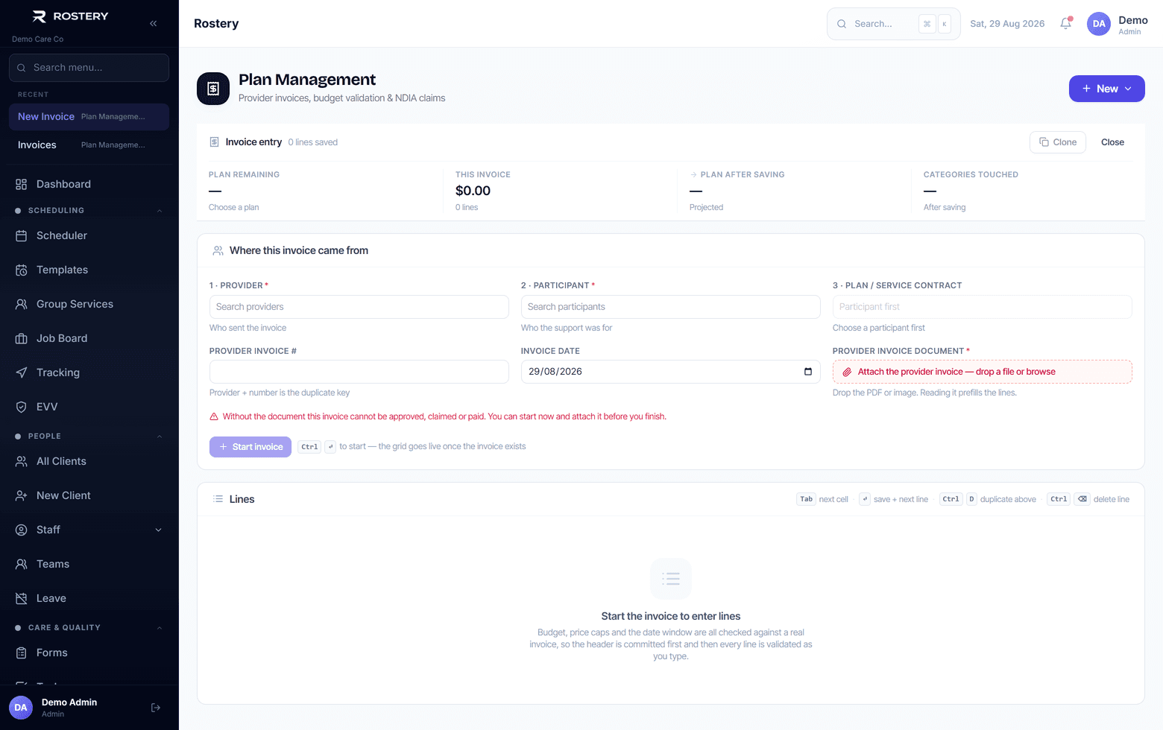Screen dimensions: 1163x730
Task: Click the Plan Management dollar icon
Action: 213,89
